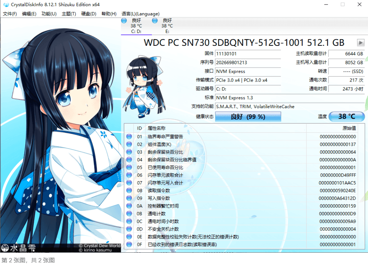Minimize the CrystalDiskInfo window
This screenshot has height=265, width=368.
tap(326, 5)
